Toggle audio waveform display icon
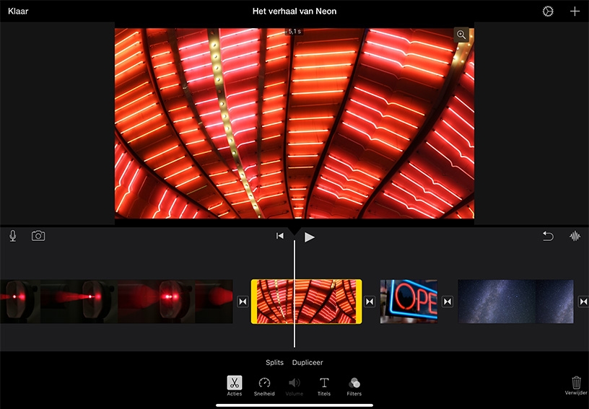Viewport: 589px width, 409px height. click(x=575, y=236)
